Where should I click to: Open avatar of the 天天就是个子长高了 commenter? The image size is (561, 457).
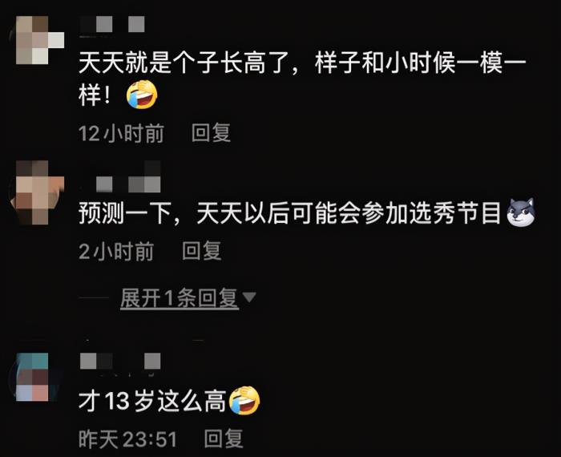pos(40,40)
